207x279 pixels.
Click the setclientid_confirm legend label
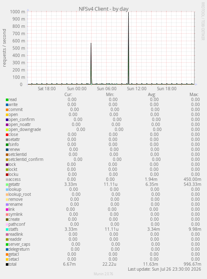coord(26,159)
